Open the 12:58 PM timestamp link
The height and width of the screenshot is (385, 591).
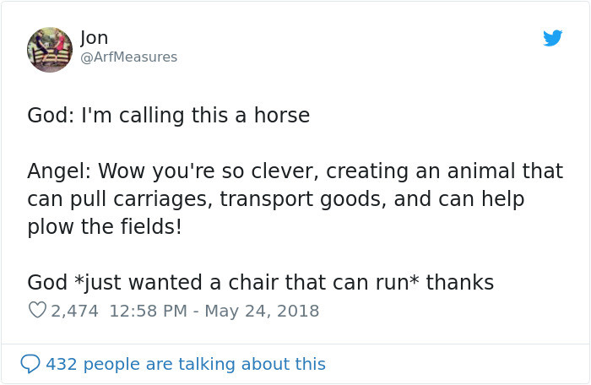coord(149,311)
